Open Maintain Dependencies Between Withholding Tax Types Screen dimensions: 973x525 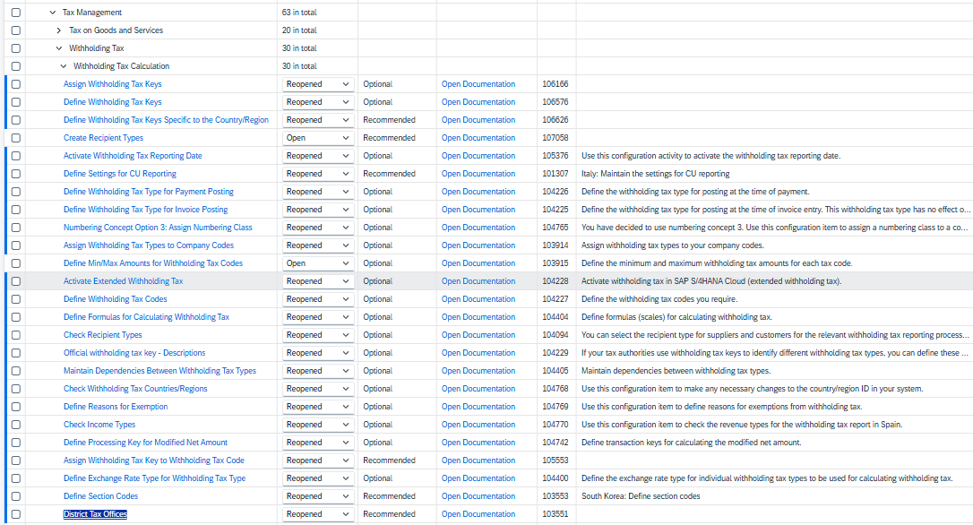pos(159,371)
